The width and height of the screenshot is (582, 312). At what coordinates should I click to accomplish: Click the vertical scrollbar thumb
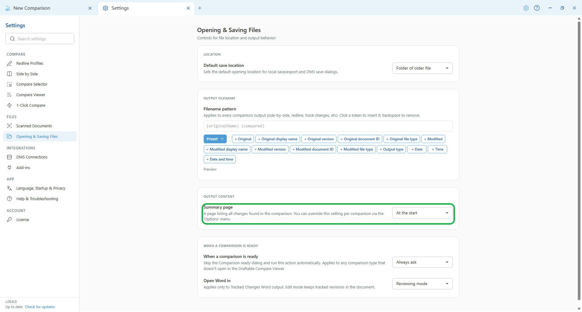click(579, 160)
